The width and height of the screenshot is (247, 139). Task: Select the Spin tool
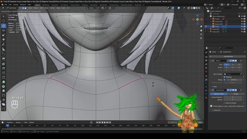pos(3,86)
